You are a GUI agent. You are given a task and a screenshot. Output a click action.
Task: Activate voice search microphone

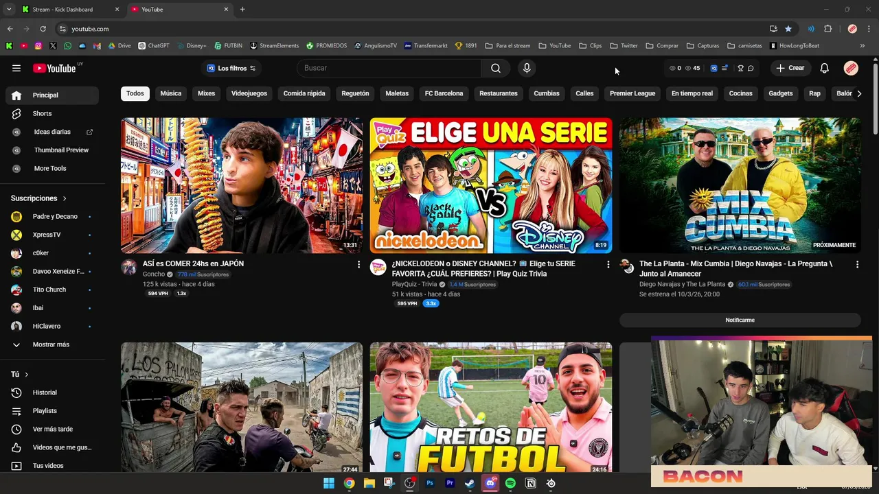pos(527,68)
